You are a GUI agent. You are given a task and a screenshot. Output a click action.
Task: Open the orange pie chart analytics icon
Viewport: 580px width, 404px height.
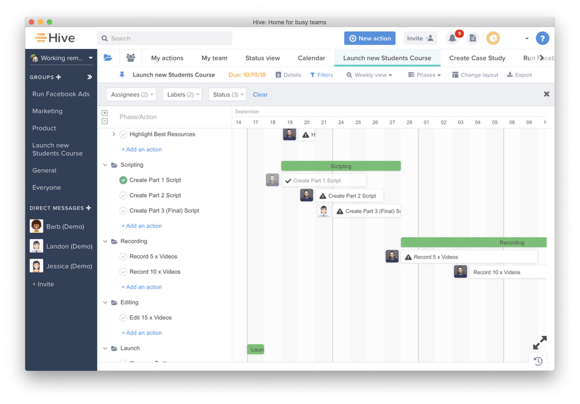(493, 38)
